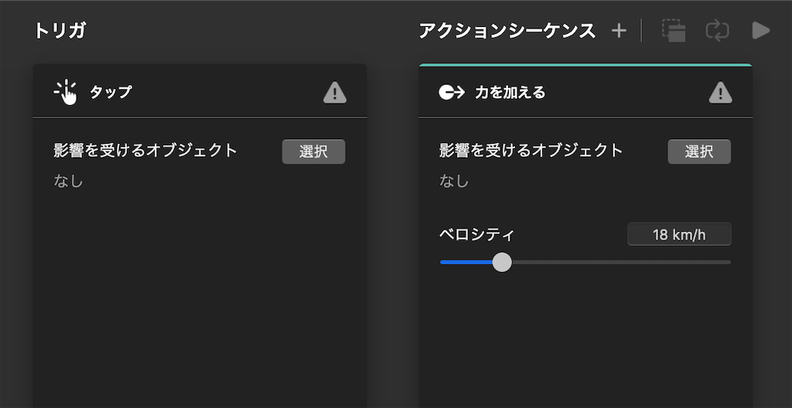This screenshot has width=792, height=408.
Task: Click the warning triangle on 力を加える card
Action: pos(720,93)
